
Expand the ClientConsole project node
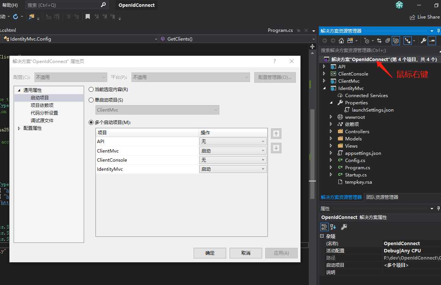point(324,74)
